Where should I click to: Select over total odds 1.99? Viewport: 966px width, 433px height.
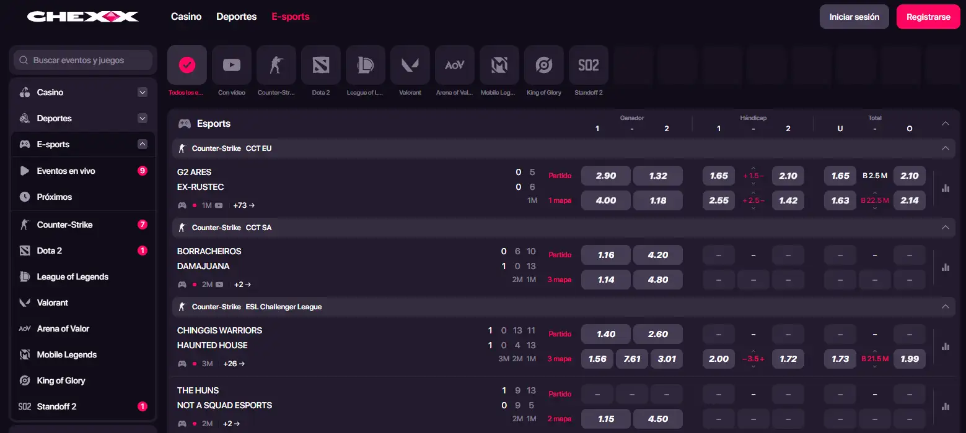click(x=910, y=359)
